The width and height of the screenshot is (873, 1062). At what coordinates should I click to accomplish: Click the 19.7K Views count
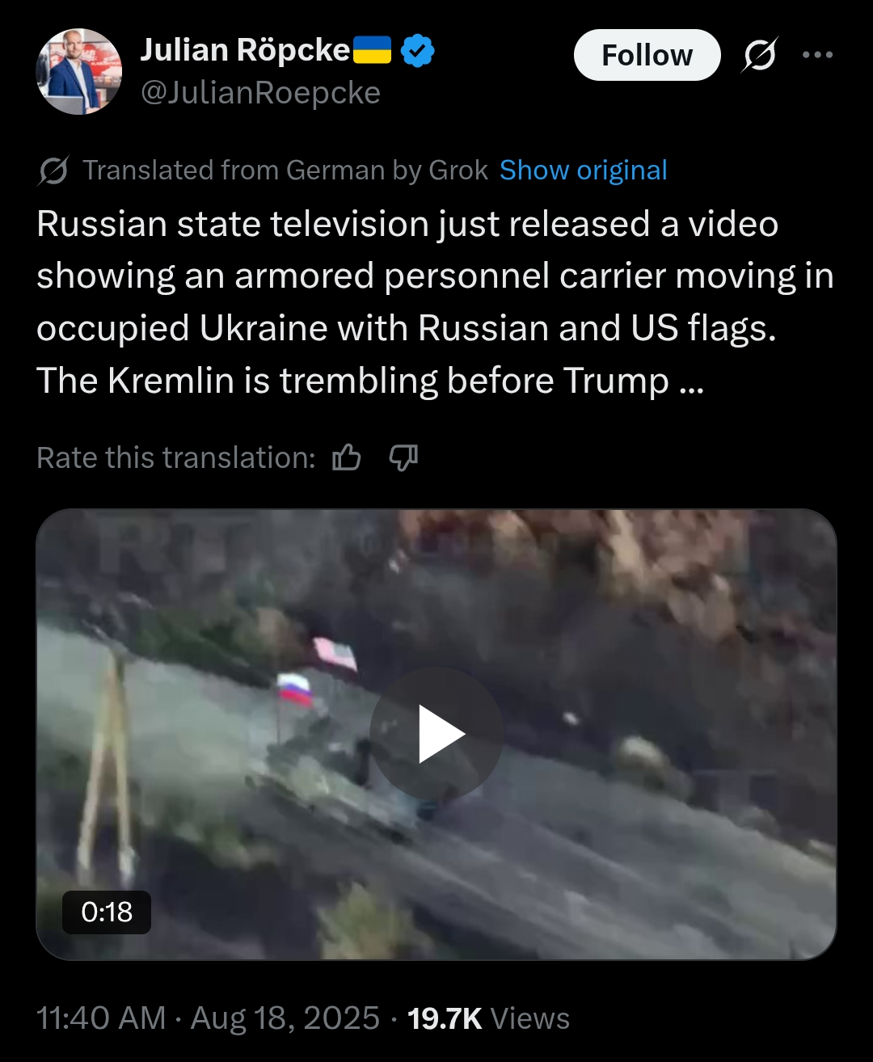click(x=488, y=1018)
